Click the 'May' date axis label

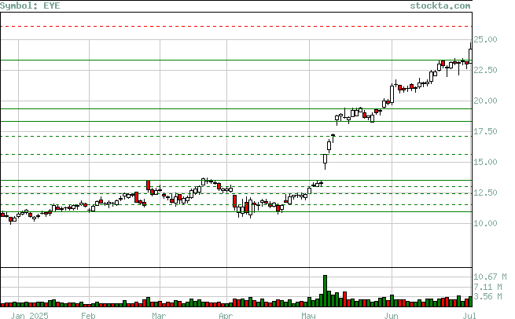tap(308, 316)
